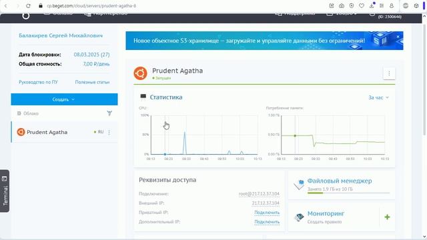
Task: Open the browser snapshot camera icon
Action: (x=342, y=6)
